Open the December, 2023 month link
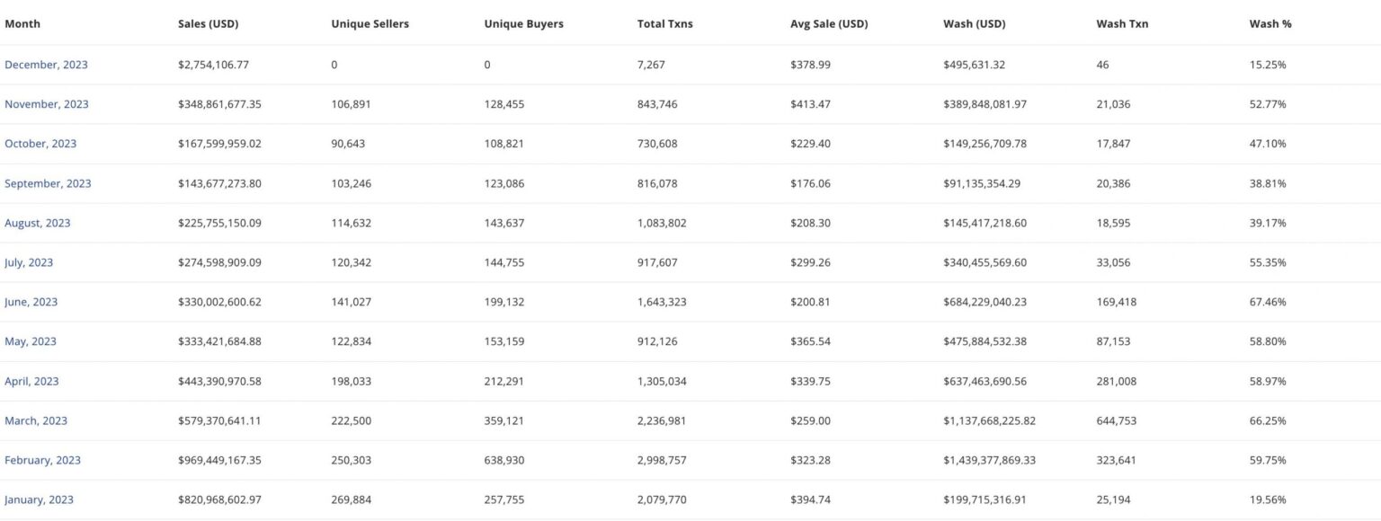Viewport: 1381px width, 521px height. click(46, 65)
